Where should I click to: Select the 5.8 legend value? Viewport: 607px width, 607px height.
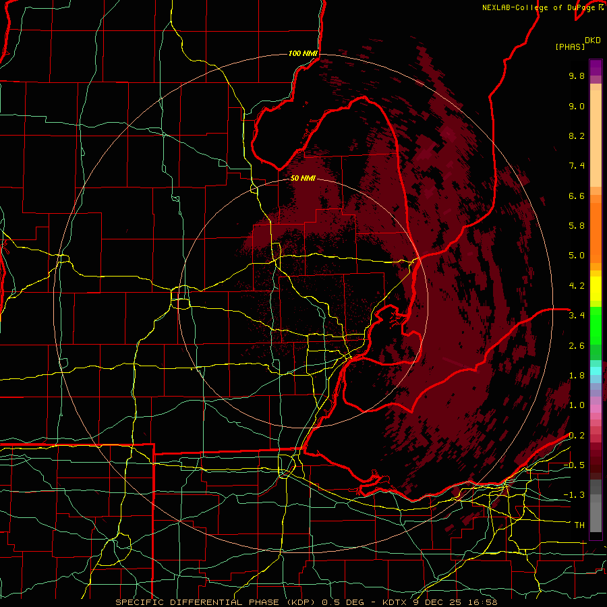click(577, 226)
